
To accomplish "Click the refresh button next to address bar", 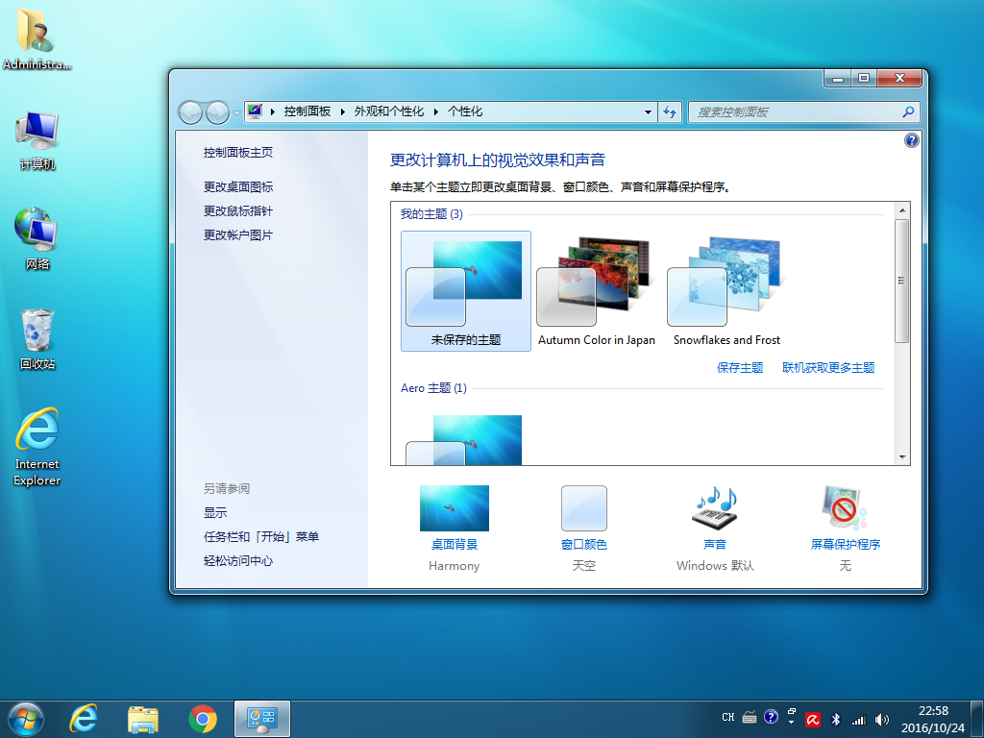I will [x=670, y=112].
